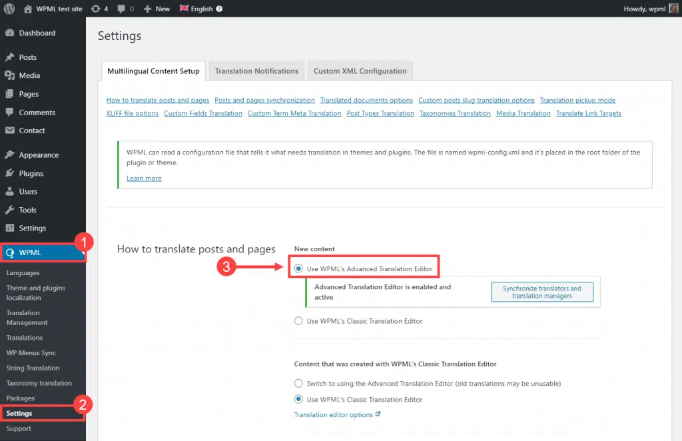Screen dimensions: 682x441
Task: Open the WPML test site home icon
Action: point(28,9)
